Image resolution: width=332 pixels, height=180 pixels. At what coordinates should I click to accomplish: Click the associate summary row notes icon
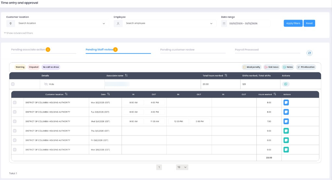286,84
